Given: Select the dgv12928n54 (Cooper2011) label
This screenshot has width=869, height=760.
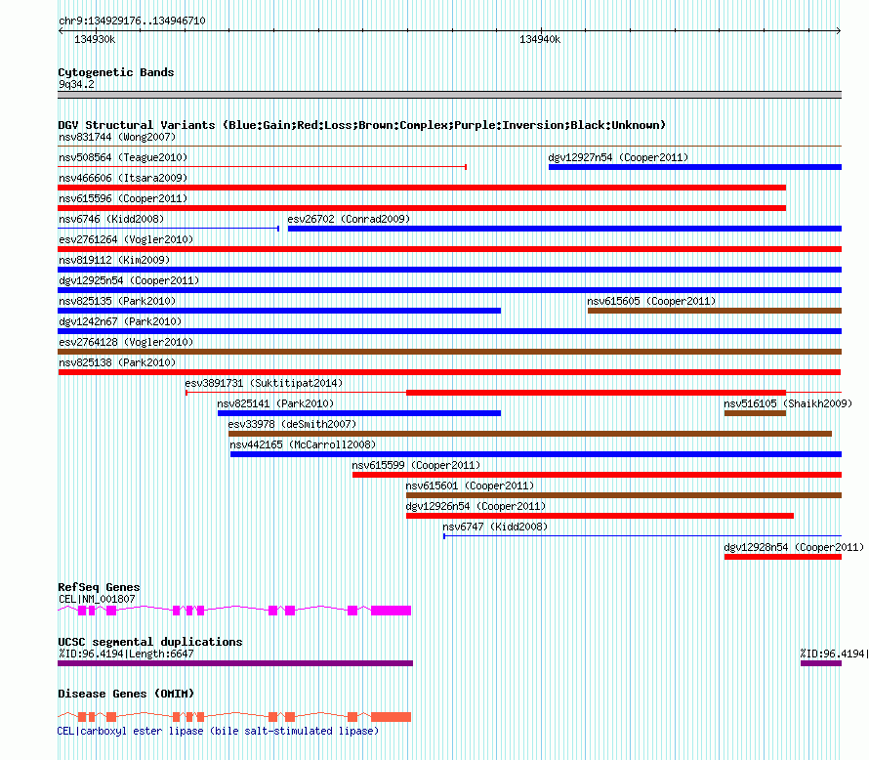Looking at the screenshot, I should [x=794, y=547].
